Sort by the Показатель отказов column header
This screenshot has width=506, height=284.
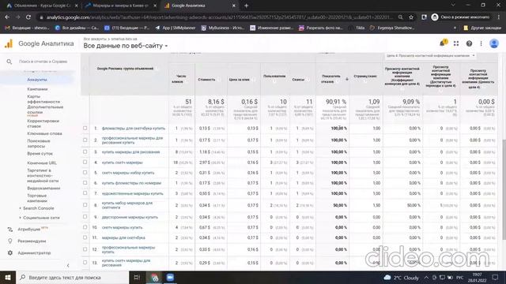tap(331, 79)
